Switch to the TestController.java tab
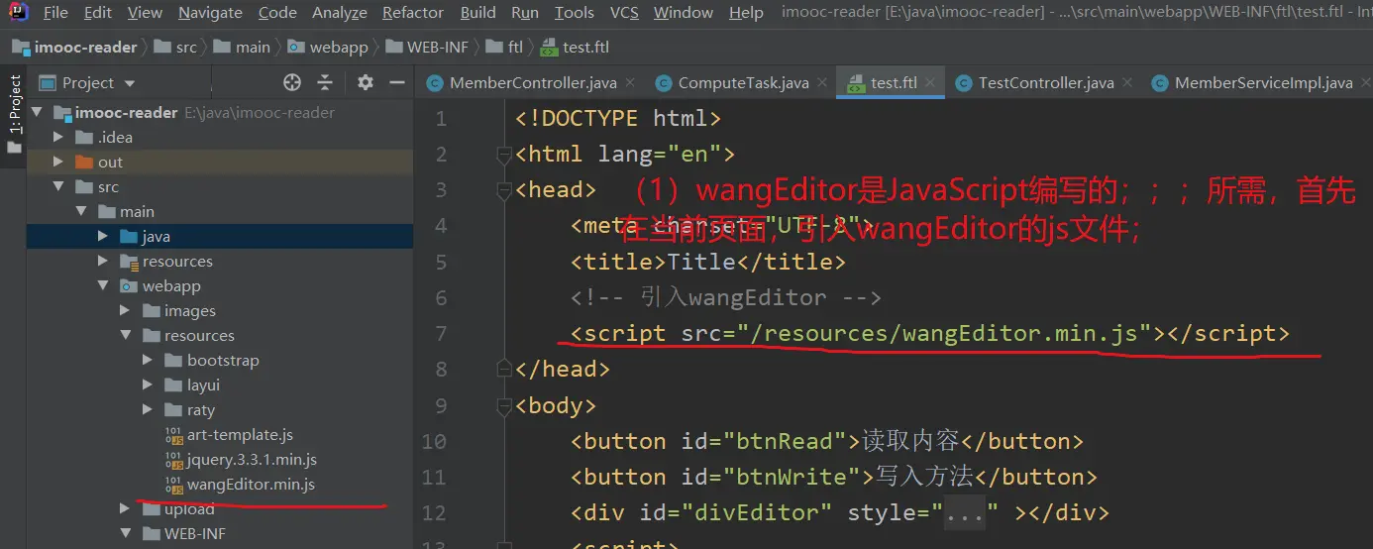Image resolution: width=1373 pixels, height=549 pixels. (x=1045, y=83)
